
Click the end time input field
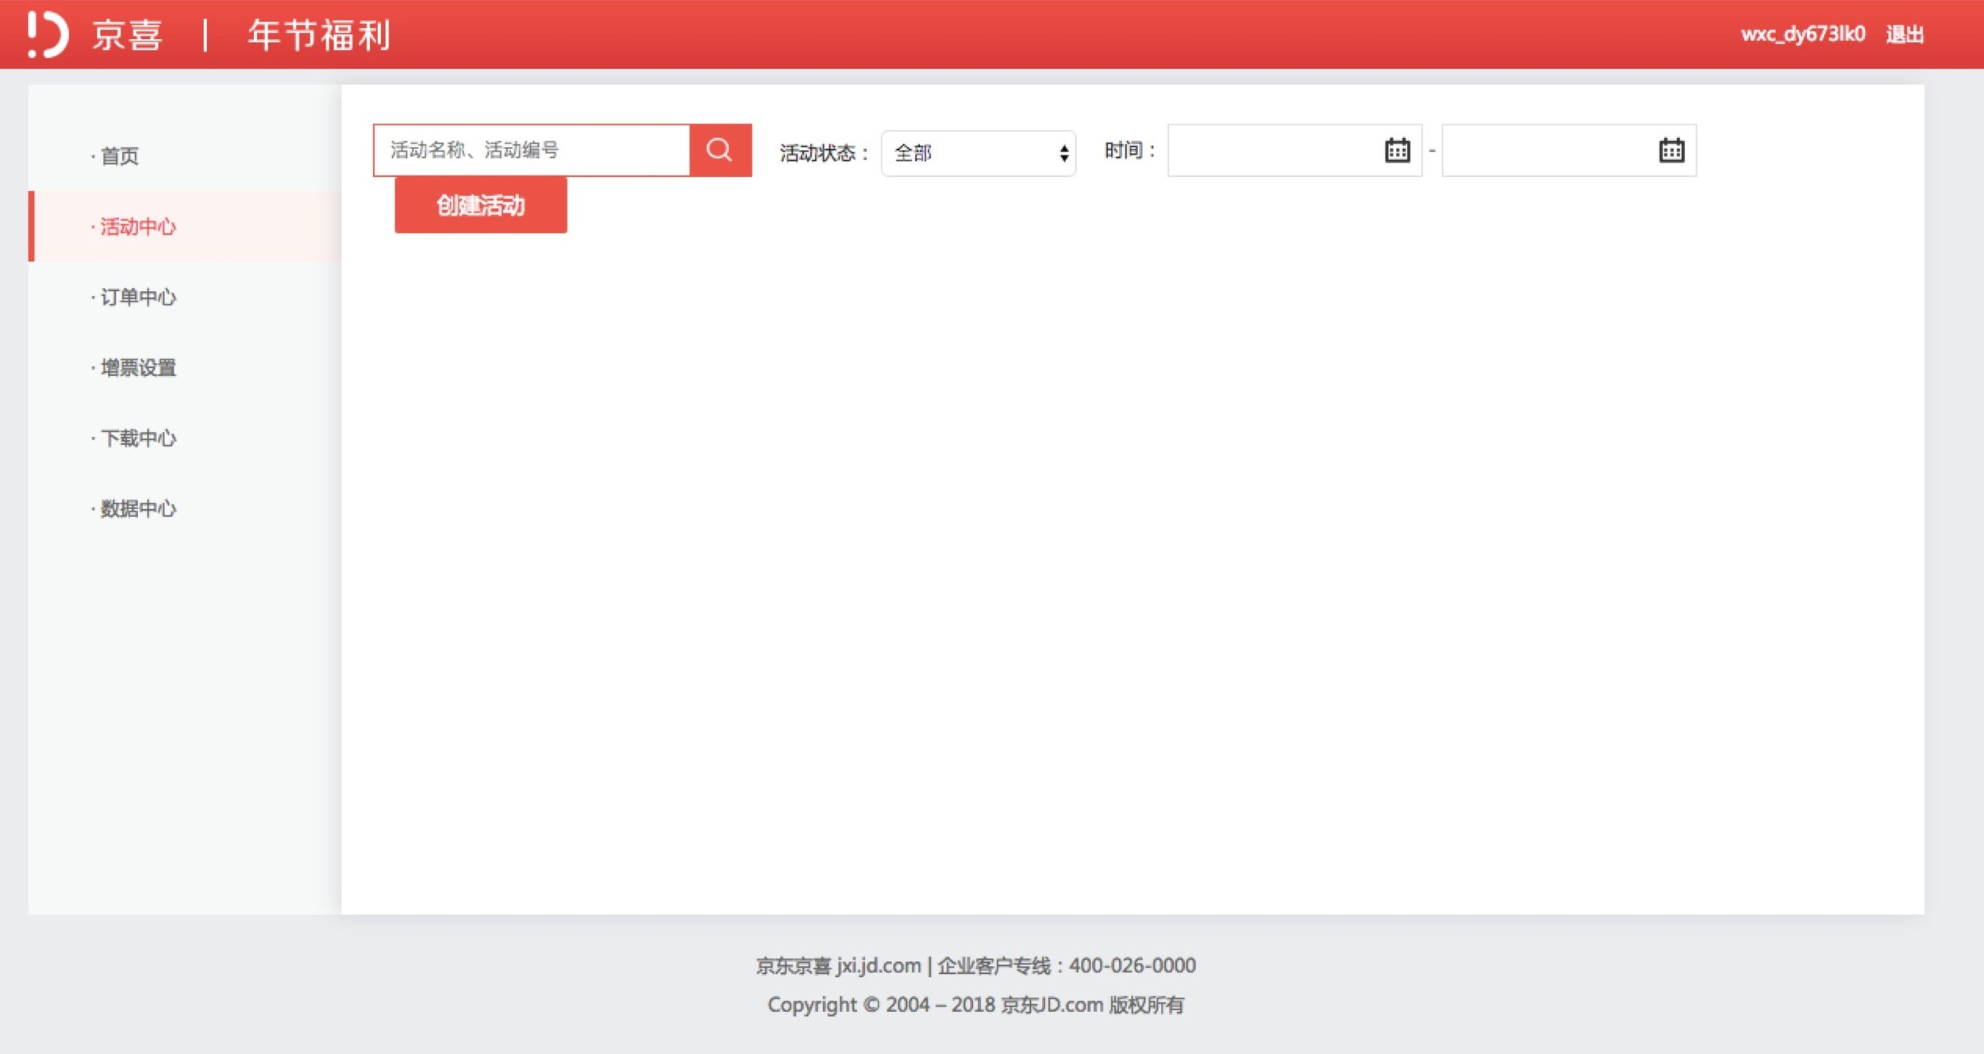click(1548, 151)
